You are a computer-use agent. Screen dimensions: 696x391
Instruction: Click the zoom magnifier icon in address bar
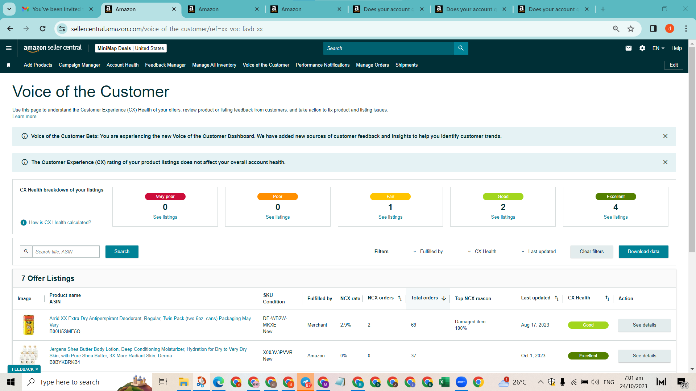[616, 29]
